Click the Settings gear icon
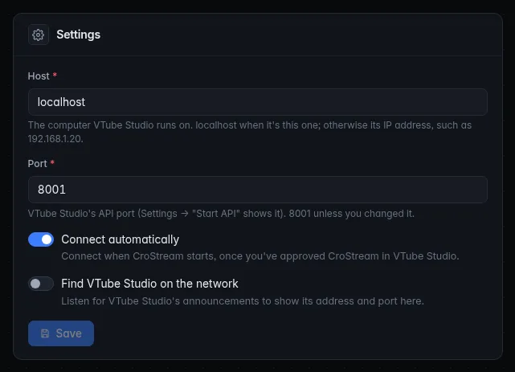The height and width of the screenshot is (372, 515). [x=38, y=35]
